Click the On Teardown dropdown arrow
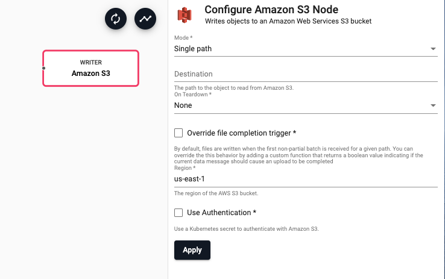Screen dimensions: 445x279 click(433, 106)
